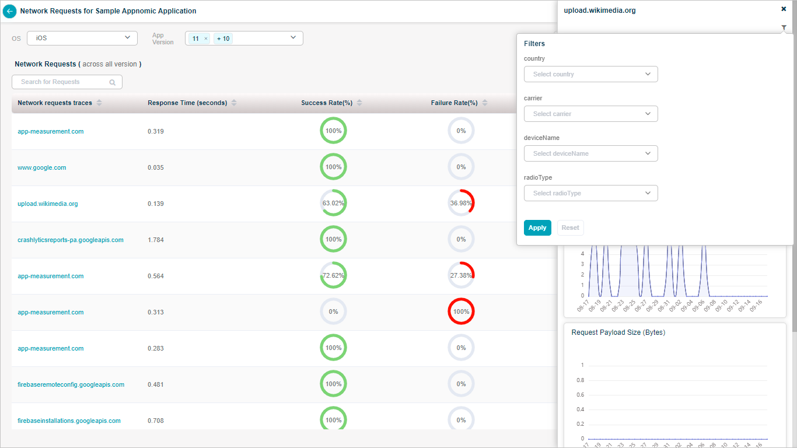Image resolution: width=797 pixels, height=448 pixels.
Task: Click the 72.62% success rate gauge
Action: [333, 275]
